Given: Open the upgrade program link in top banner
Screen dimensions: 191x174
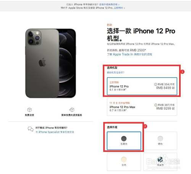Looking at the screenshot, I should (109, 5).
